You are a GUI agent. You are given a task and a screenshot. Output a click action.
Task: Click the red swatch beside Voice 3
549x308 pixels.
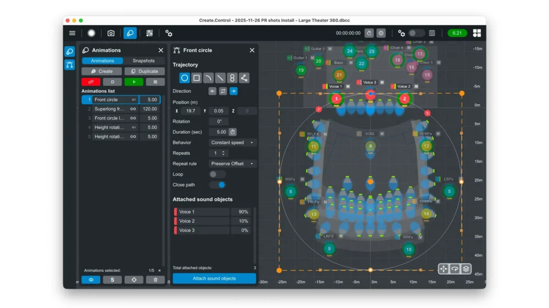pyautogui.click(x=176, y=230)
